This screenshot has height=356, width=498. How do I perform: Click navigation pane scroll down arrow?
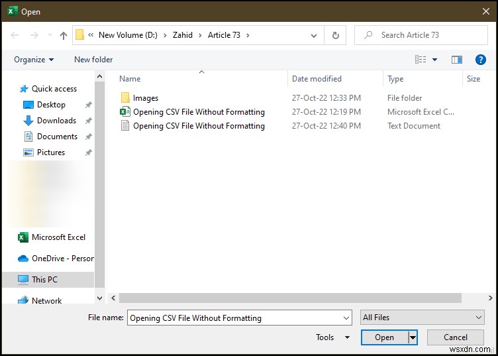click(100, 298)
